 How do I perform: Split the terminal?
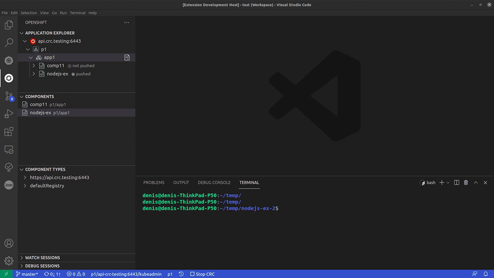pos(456,182)
